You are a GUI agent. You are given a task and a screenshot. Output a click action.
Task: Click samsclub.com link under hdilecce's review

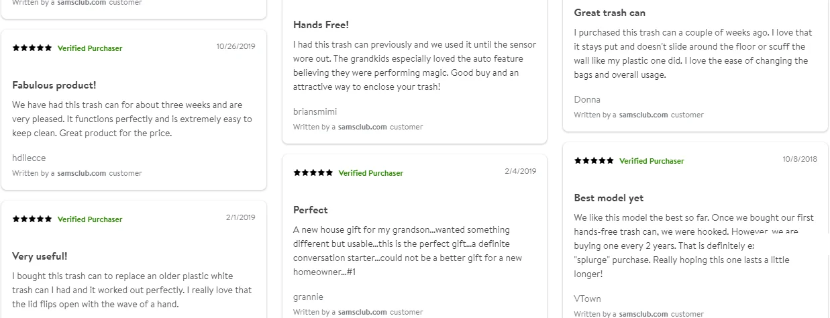coord(82,173)
